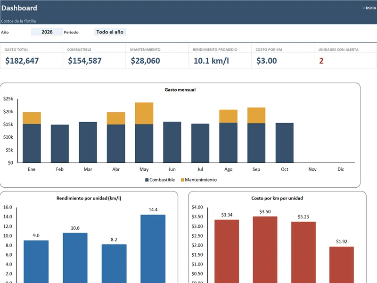
Task: Click the Nov axis label
Action: [x=312, y=169]
